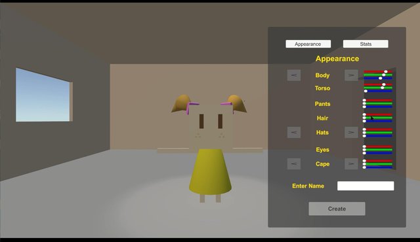Focus the Enter Name text field
Screen dimensions: 420x242
366,186
